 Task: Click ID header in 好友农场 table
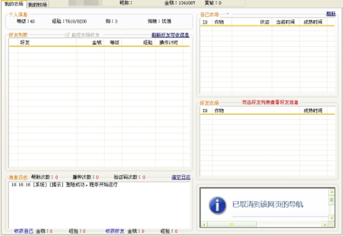click(206, 110)
